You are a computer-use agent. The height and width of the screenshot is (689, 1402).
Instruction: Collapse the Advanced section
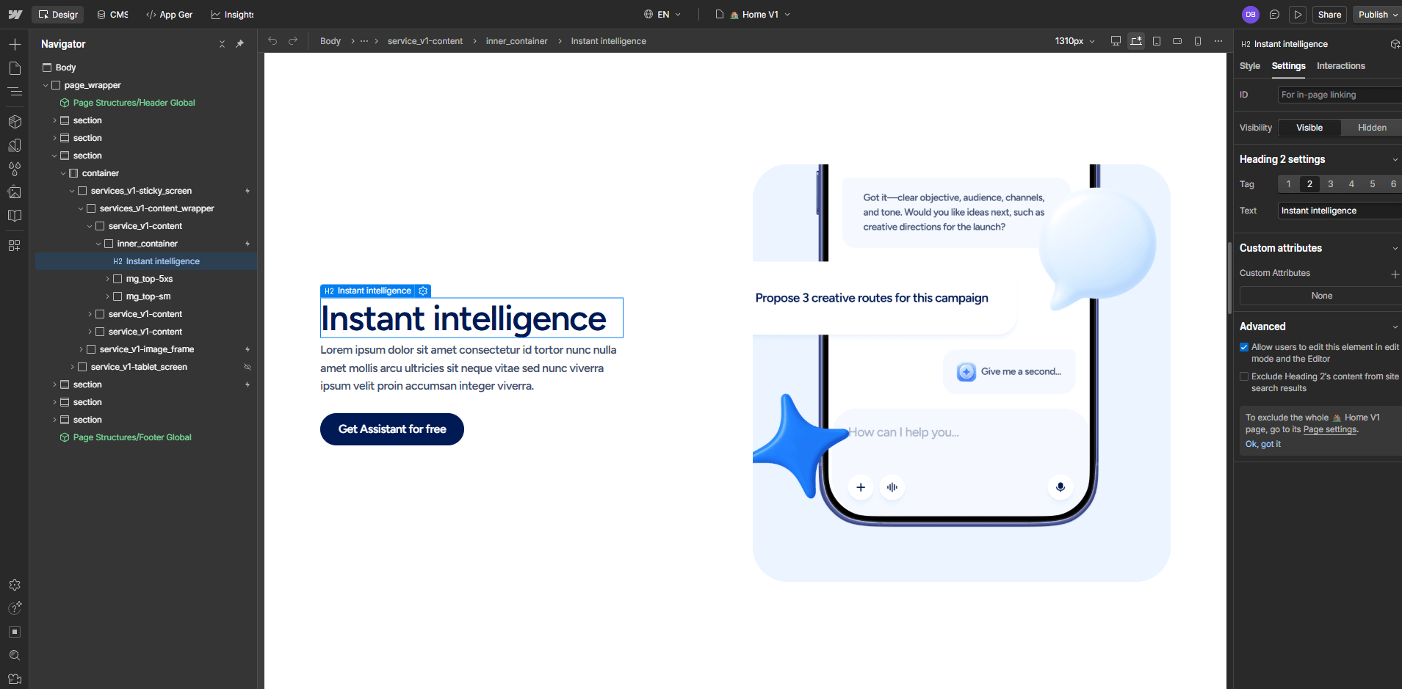point(1395,327)
